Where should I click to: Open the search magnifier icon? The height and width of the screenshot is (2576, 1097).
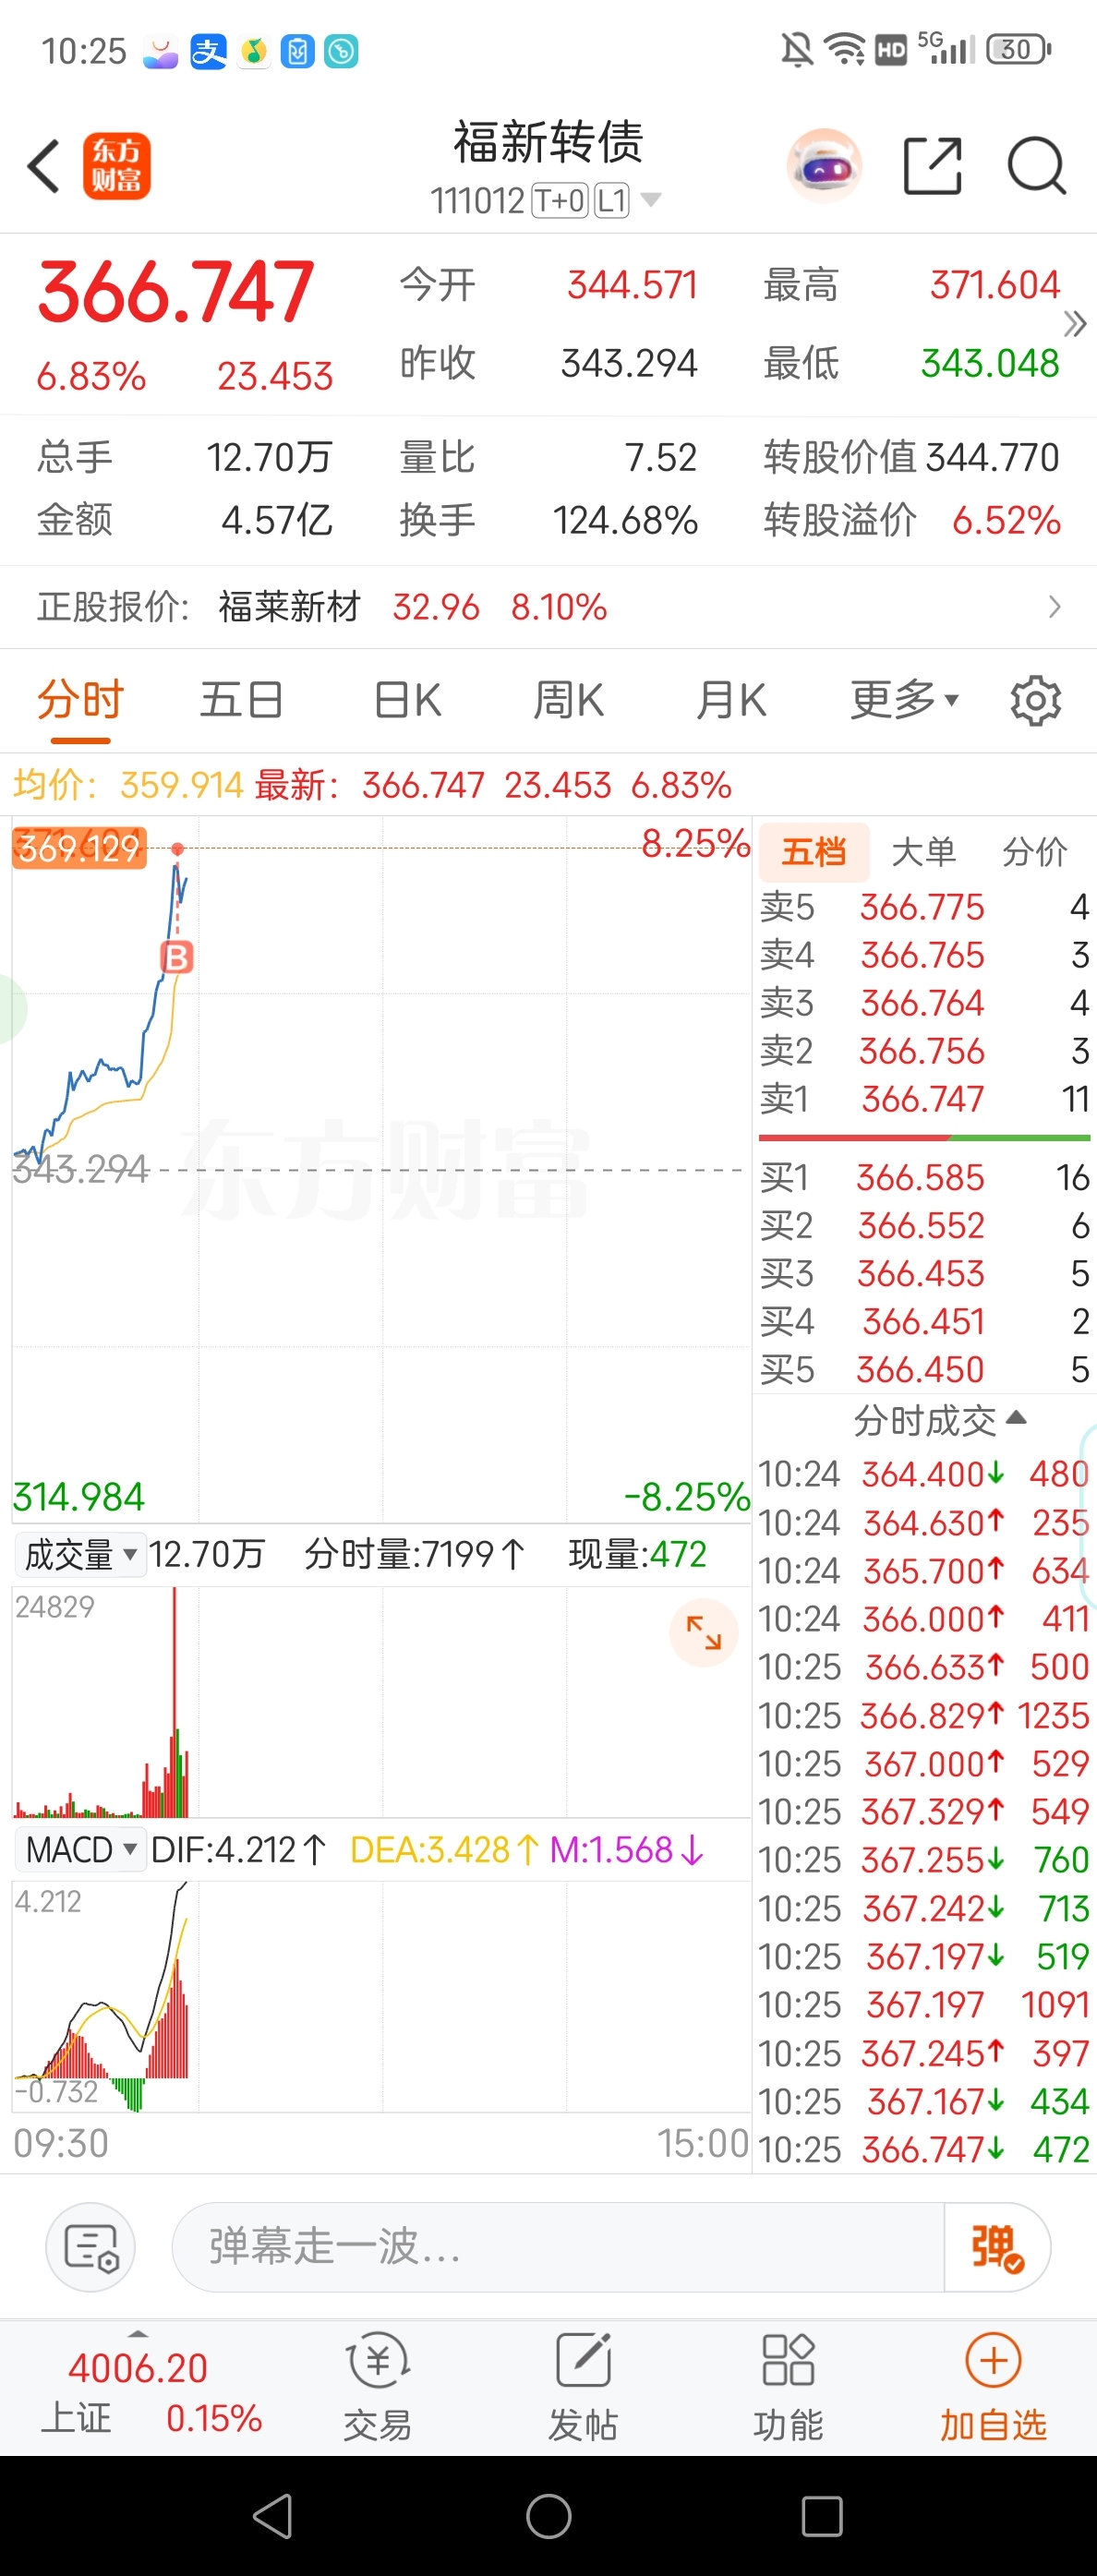point(1036,166)
